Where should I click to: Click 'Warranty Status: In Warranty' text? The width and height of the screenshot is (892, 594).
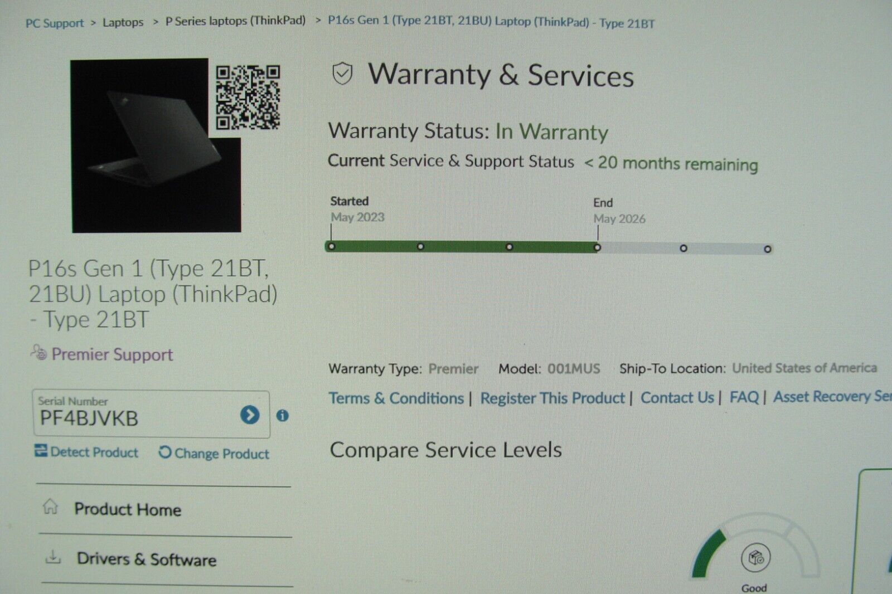468,131
